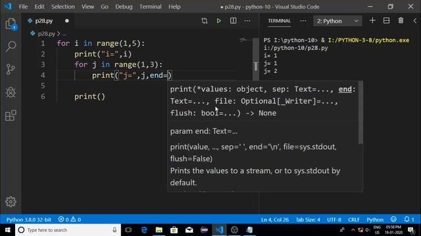Click in Windows search box
The width and height of the screenshot is (421, 236).
(x=68, y=230)
